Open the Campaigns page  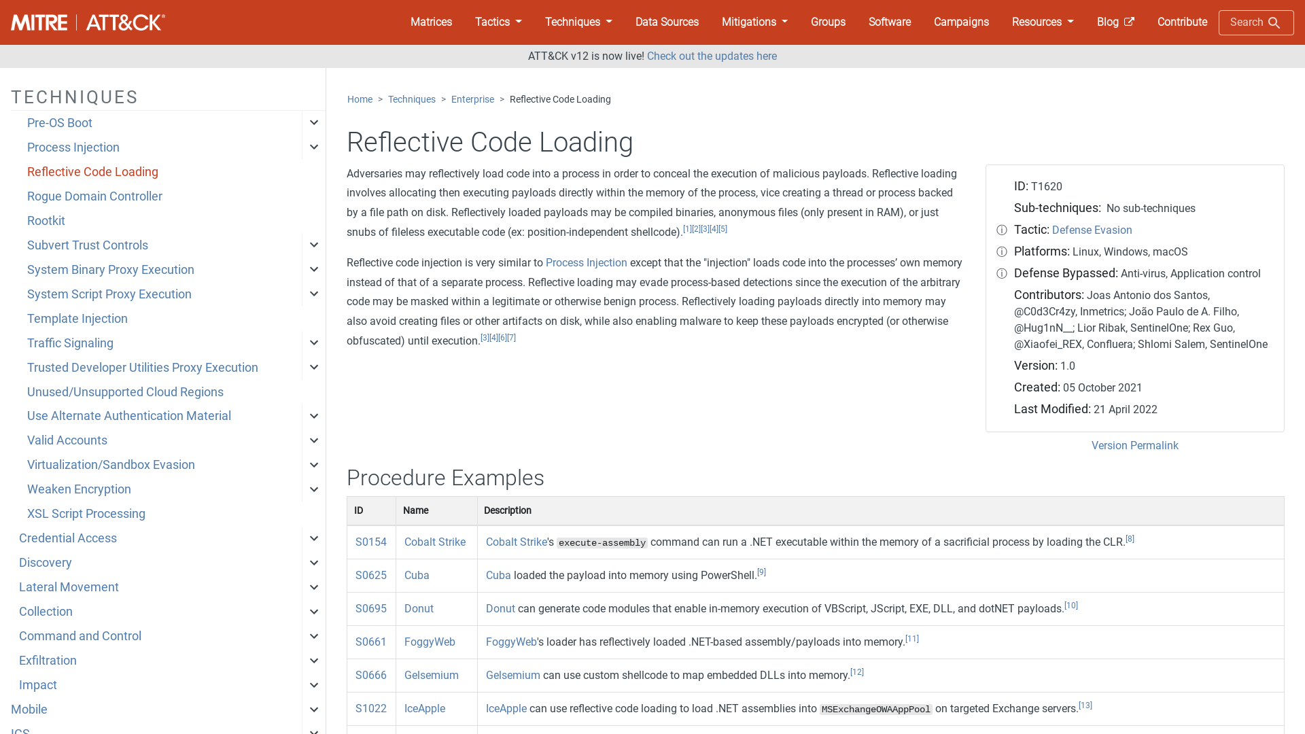coord(961,22)
